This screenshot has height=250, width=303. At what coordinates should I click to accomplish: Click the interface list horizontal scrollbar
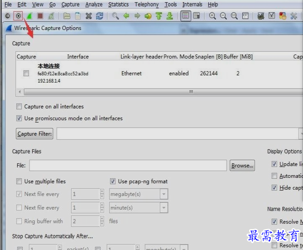coord(163,92)
